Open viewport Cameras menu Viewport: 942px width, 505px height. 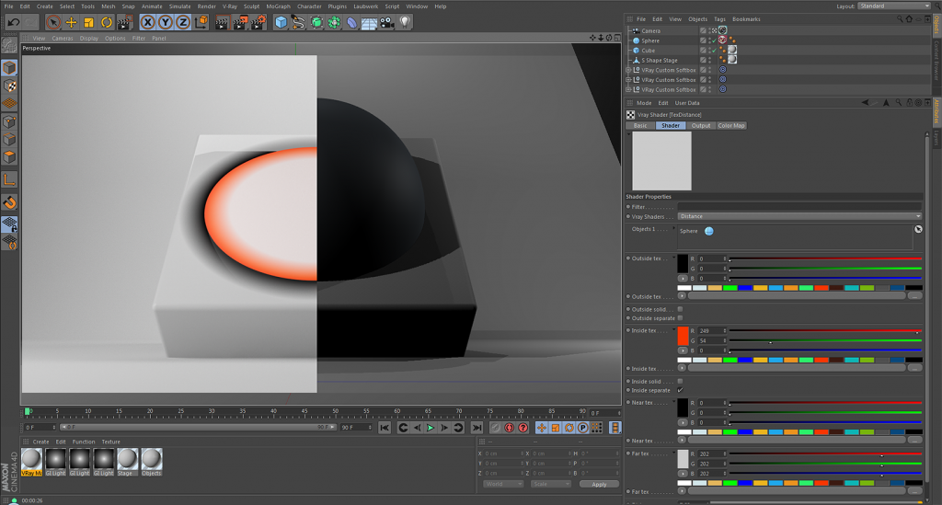tap(62, 38)
